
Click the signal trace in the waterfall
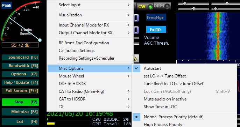(x=218, y=36)
